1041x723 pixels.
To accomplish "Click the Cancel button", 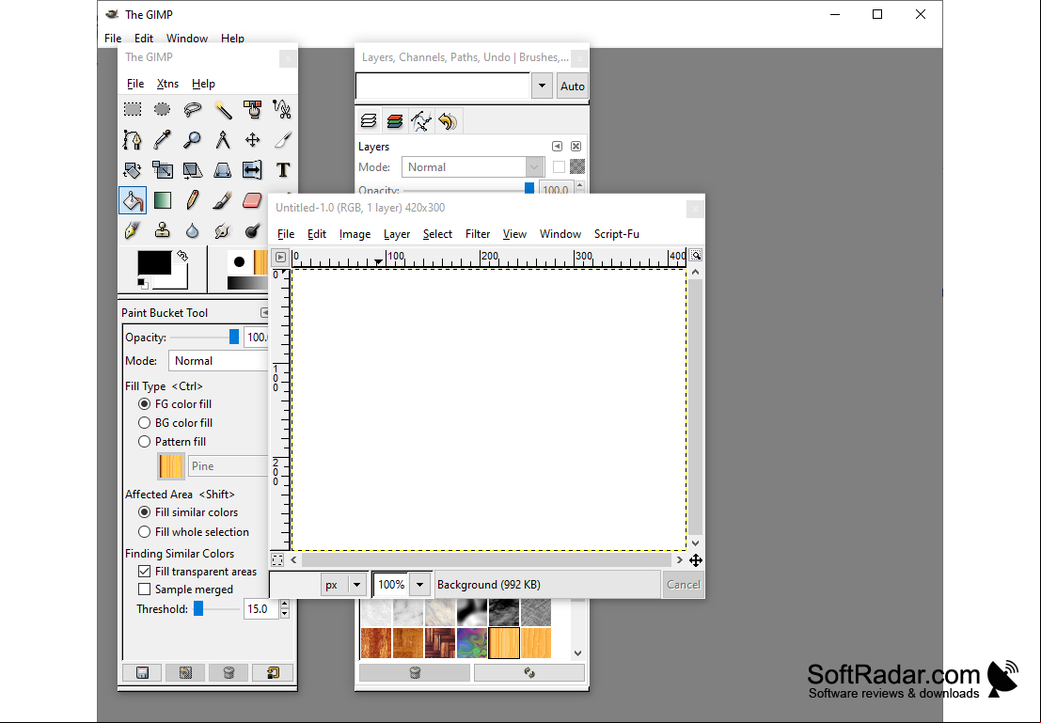I will click(x=683, y=585).
